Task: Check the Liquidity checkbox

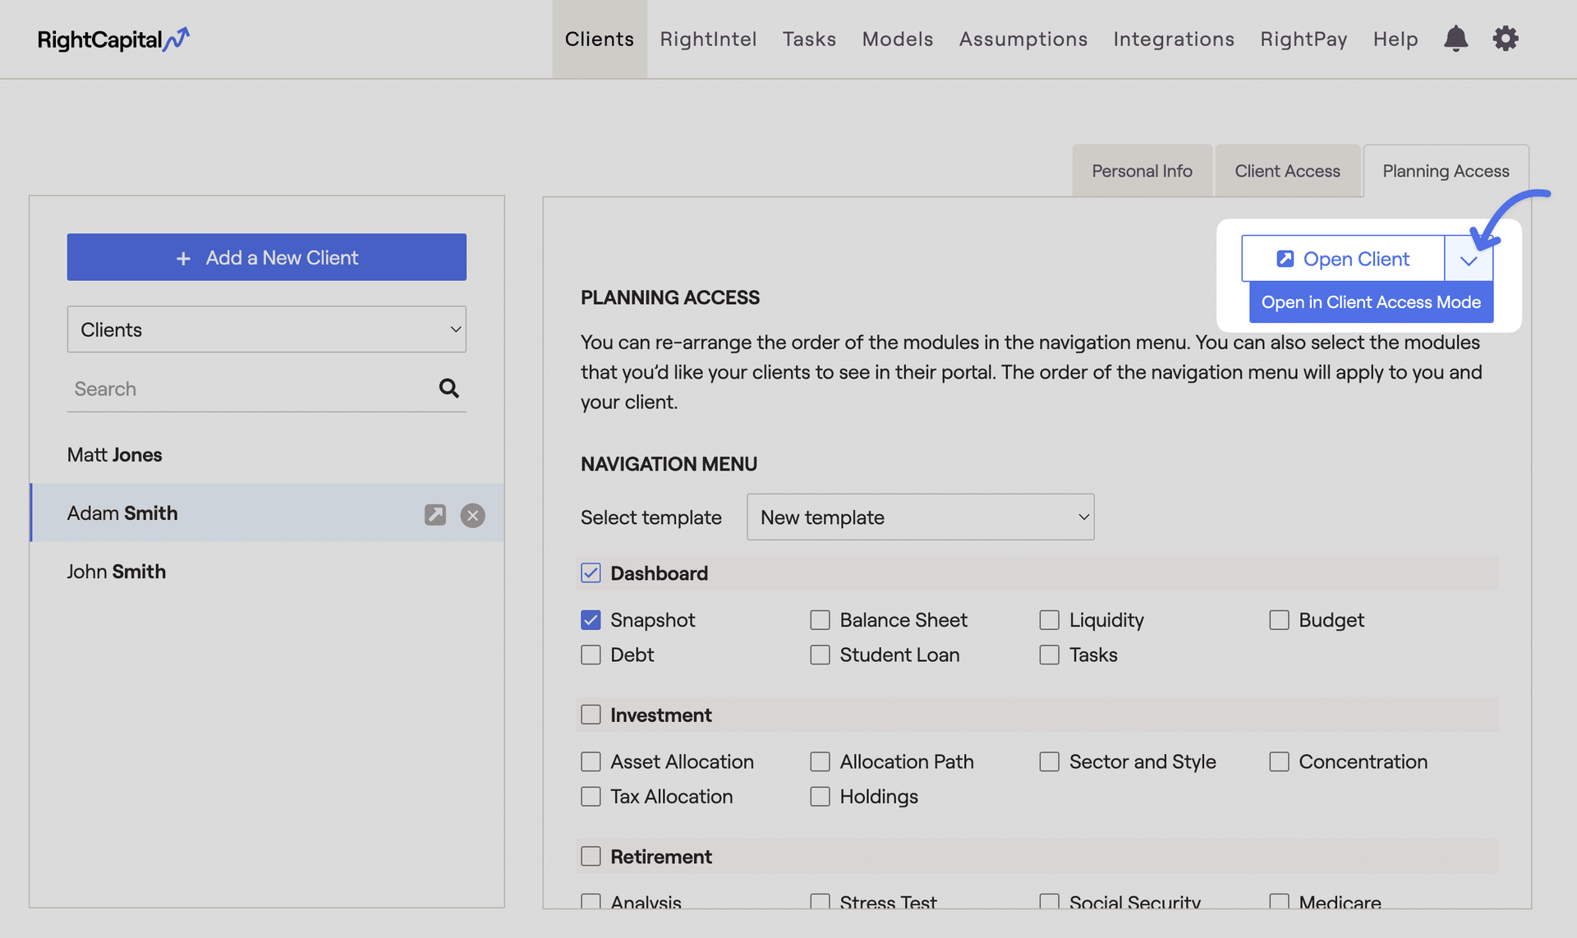Action: [x=1049, y=619]
